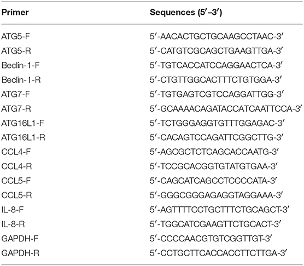Click the GAPDH-F sequence CCCCAACGTGTCGGTTGT
Image resolution: width=304 pixels, height=266 pixels.
click(x=210, y=239)
